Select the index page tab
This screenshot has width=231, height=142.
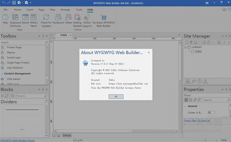point(64,35)
